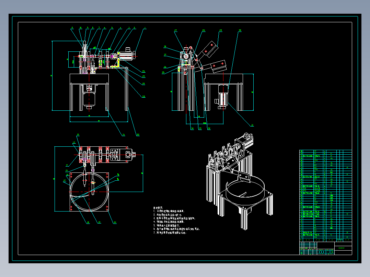This screenshot has height=277, width=370.
Task: Pick part balloon number 36
Action: tap(165, 67)
